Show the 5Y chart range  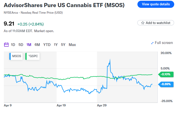[x=63, y=45]
